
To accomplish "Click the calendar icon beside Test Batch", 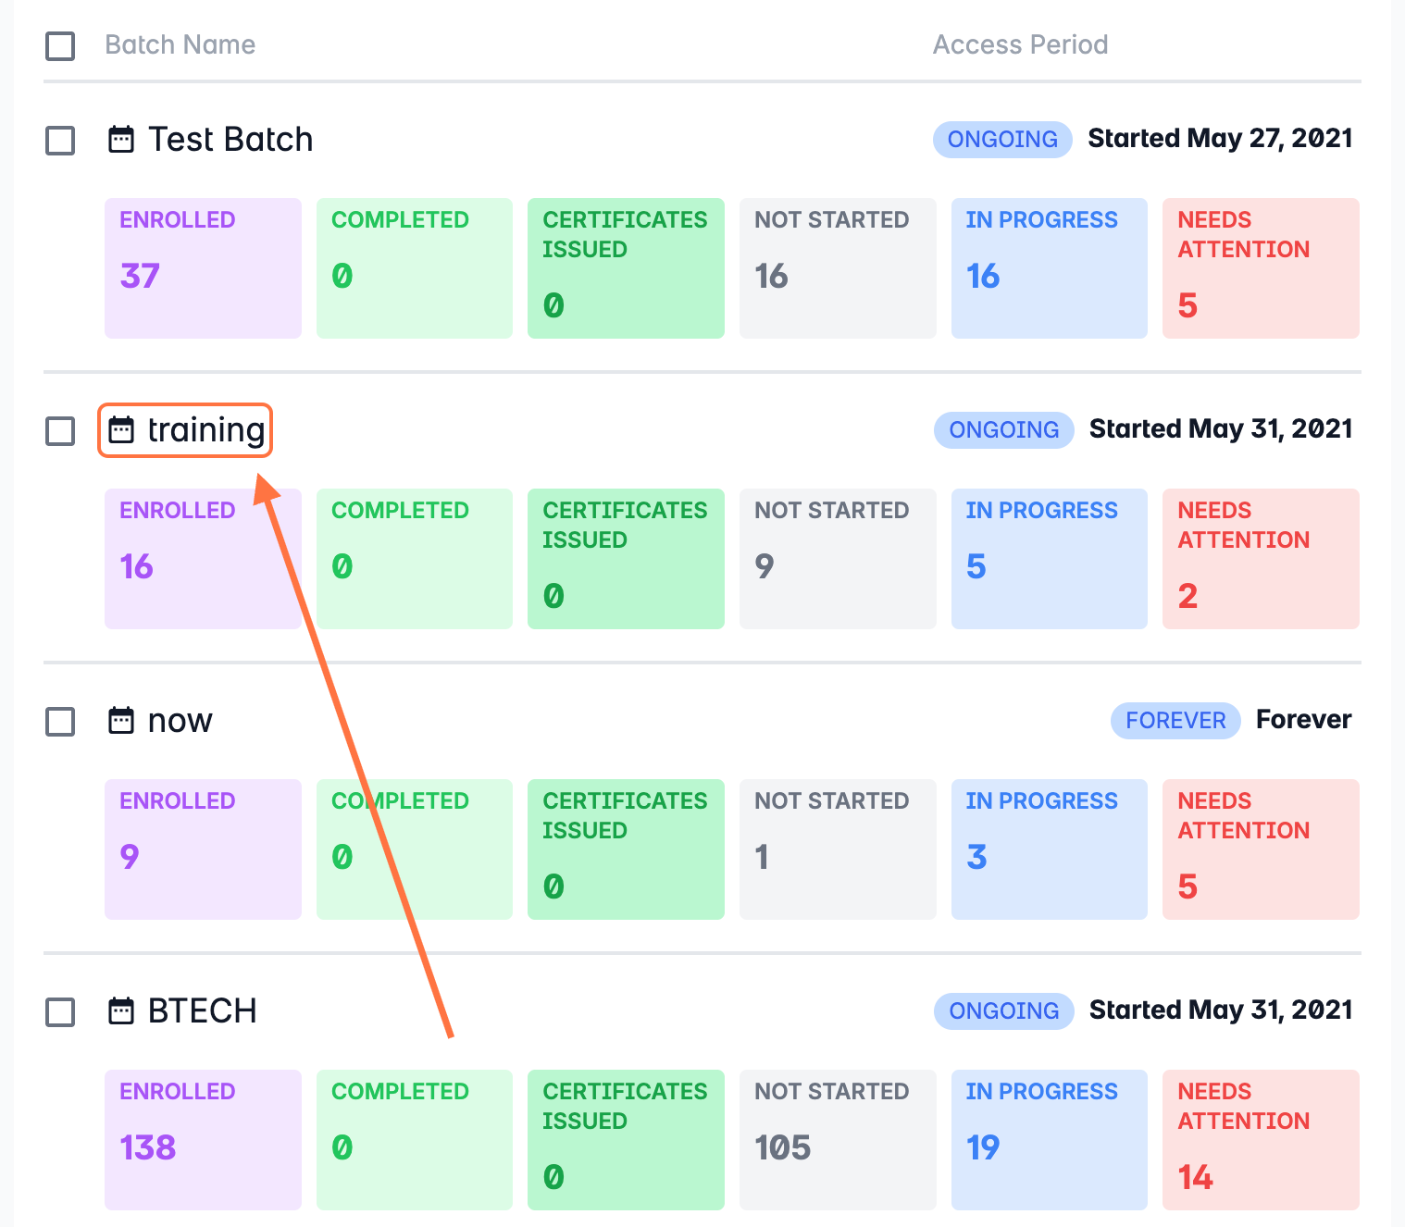I will [121, 140].
